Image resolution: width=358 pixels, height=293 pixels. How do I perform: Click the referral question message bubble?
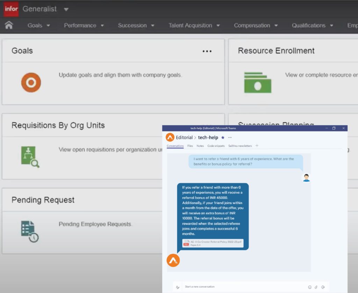pos(246,162)
